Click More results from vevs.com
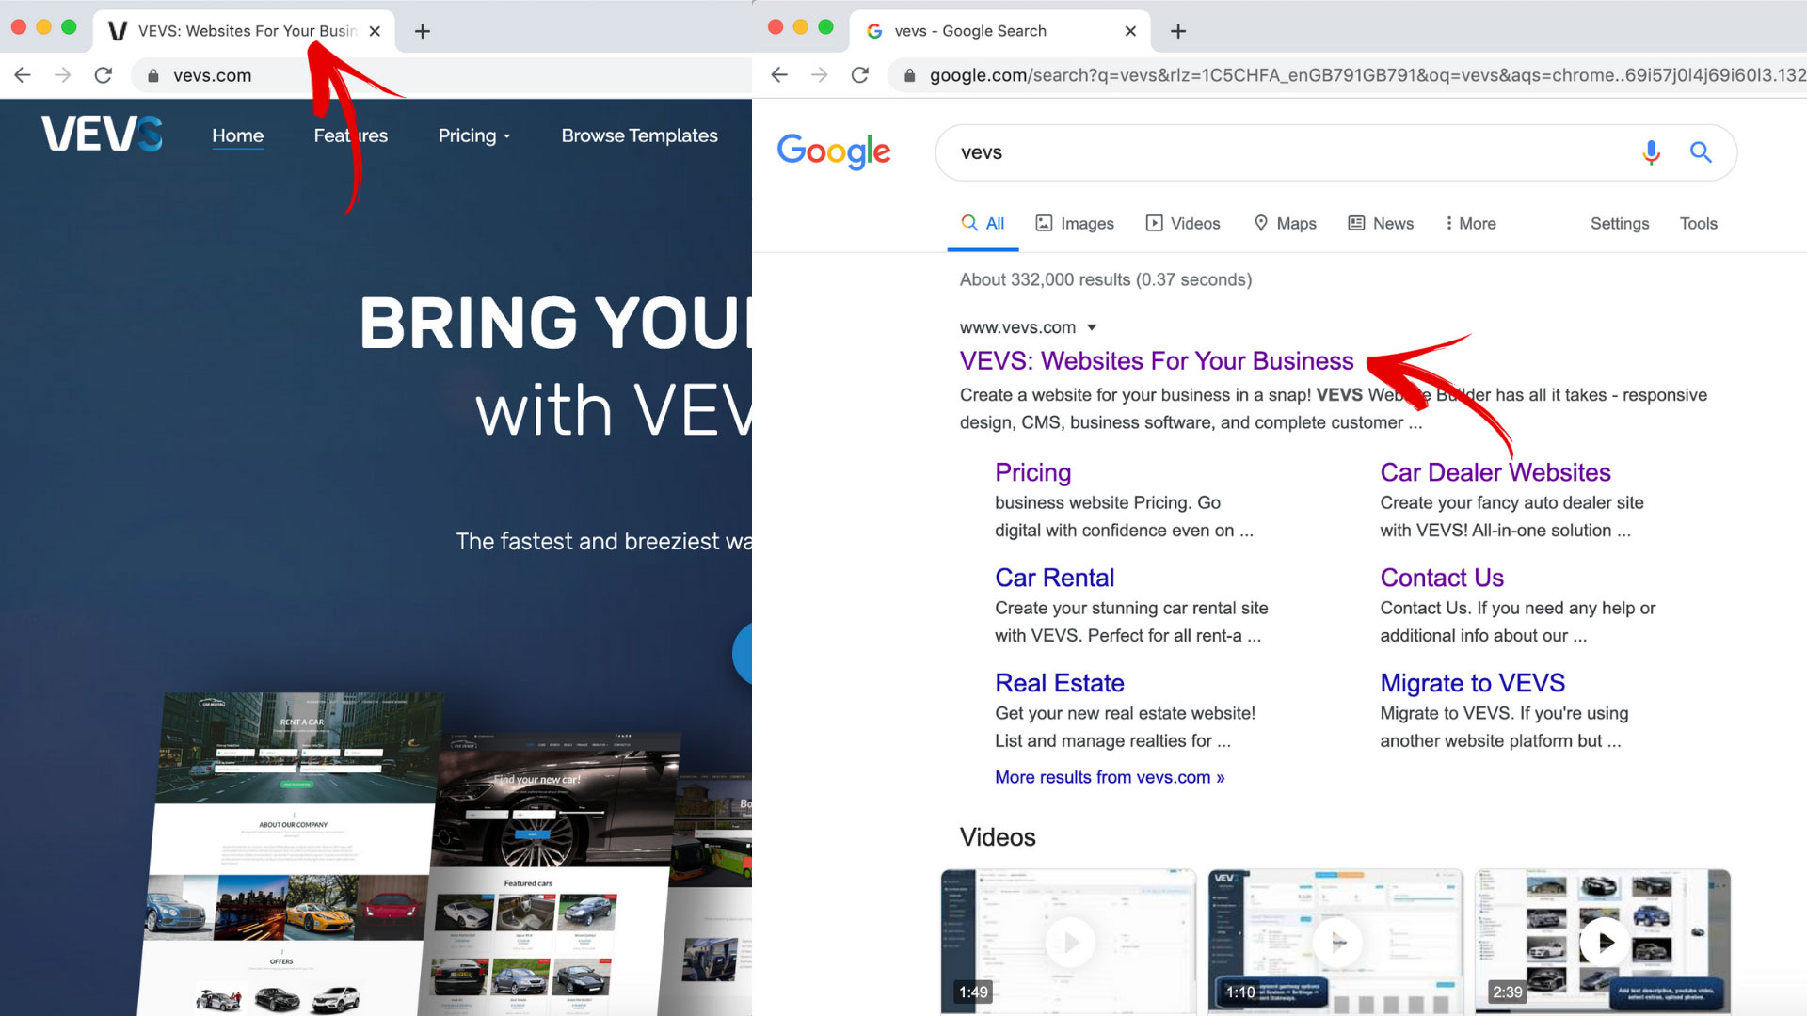This screenshot has width=1807, height=1016. click(1110, 777)
